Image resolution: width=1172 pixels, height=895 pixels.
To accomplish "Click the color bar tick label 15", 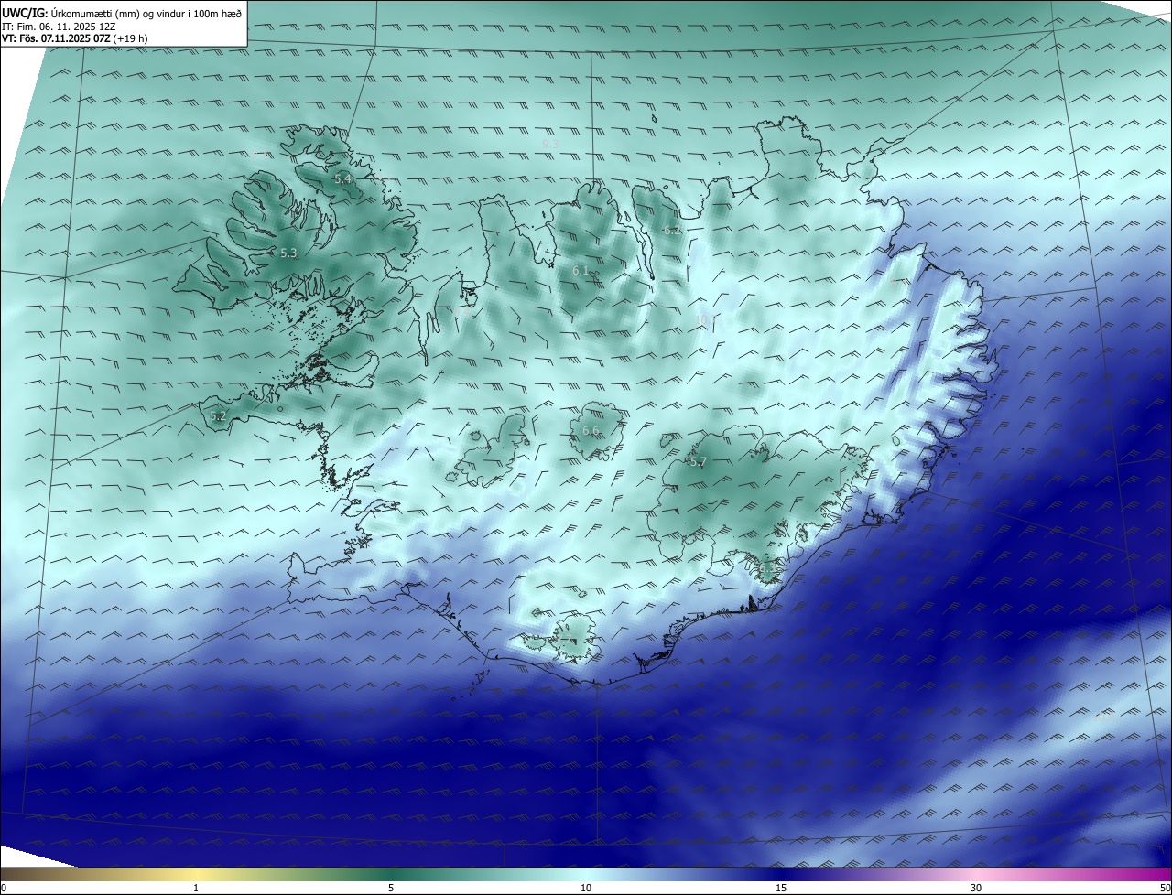I will pos(781,888).
